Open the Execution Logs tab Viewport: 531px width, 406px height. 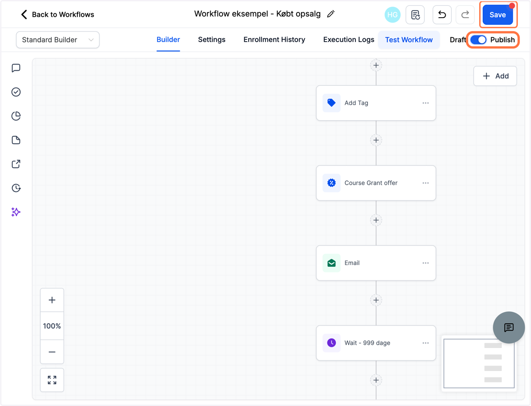pos(349,40)
